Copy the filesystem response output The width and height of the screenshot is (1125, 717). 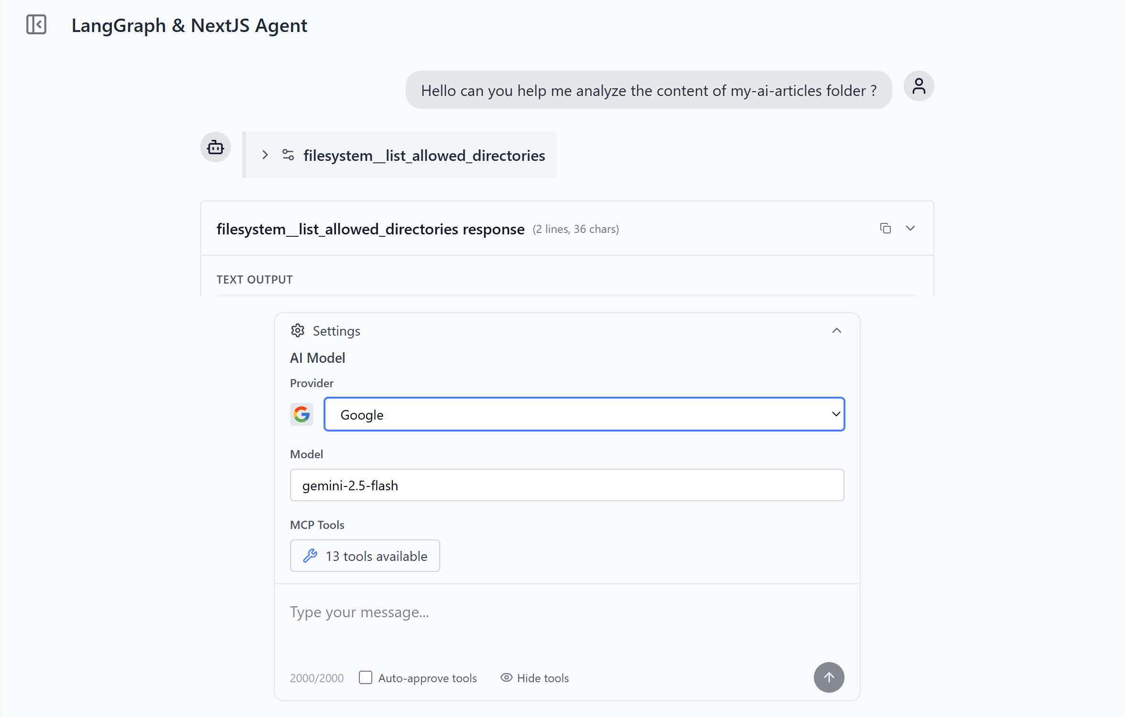(885, 229)
